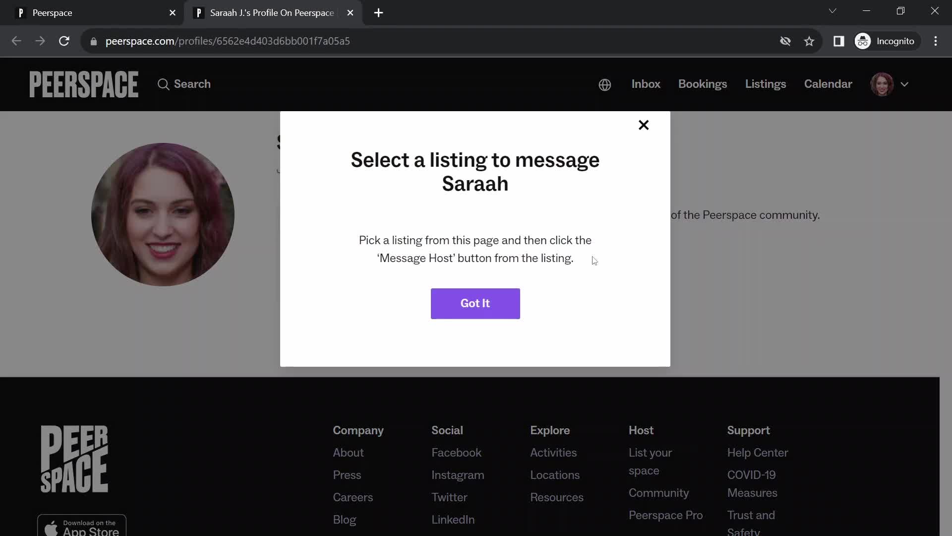This screenshot has height=536, width=952.
Task: Click the globe language selector icon
Action: [x=605, y=84]
